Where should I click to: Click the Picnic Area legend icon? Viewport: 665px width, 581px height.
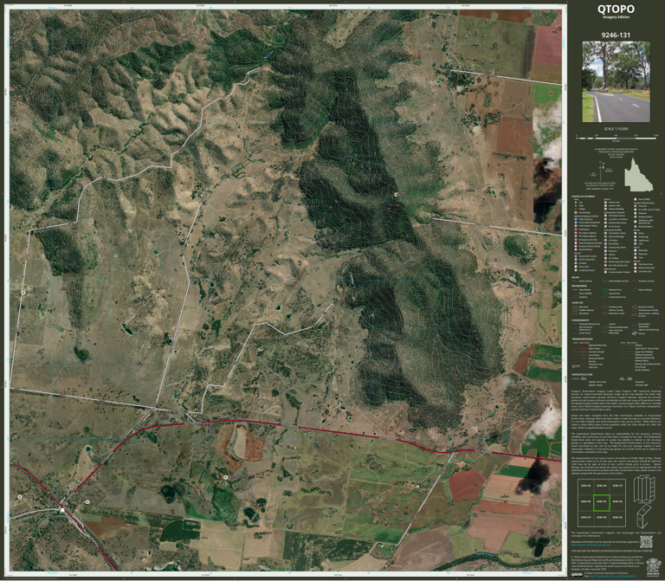click(576, 267)
